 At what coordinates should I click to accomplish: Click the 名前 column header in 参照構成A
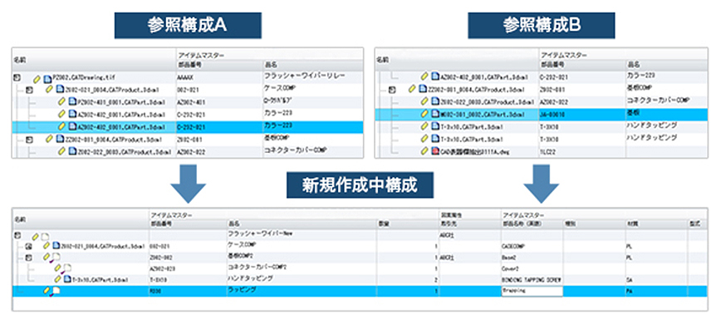pyautogui.click(x=19, y=60)
